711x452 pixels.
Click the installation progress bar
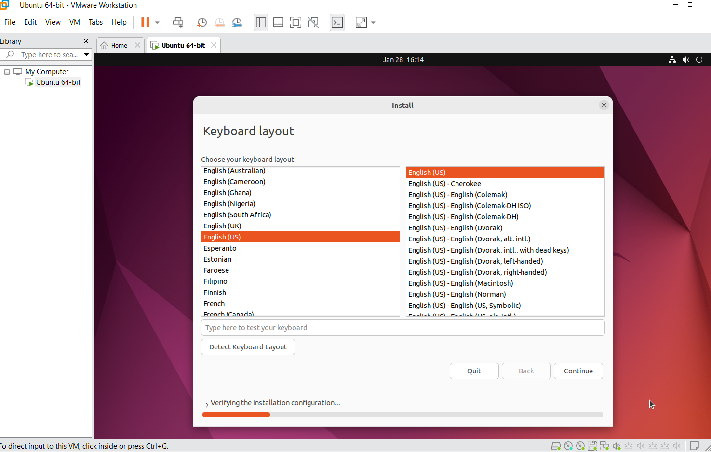click(402, 415)
